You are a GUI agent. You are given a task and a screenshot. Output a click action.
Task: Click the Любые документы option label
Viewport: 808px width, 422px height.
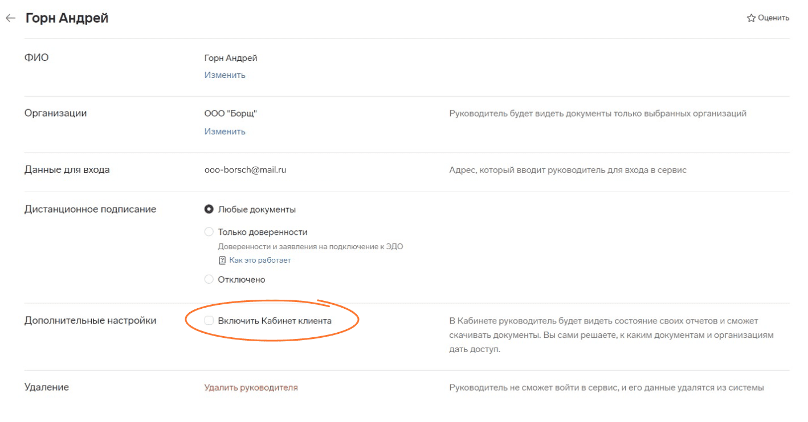[256, 209]
